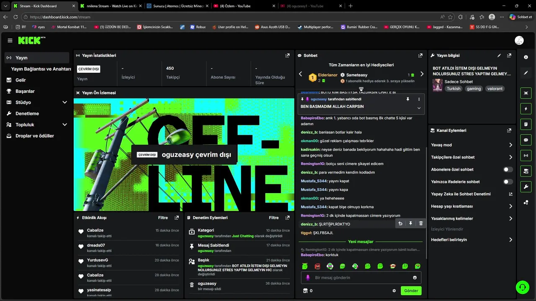Filter Denetim Eylemleri with Filtre
Image resolution: width=536 pixels, height=301 pixels.
tap(274, 218)
